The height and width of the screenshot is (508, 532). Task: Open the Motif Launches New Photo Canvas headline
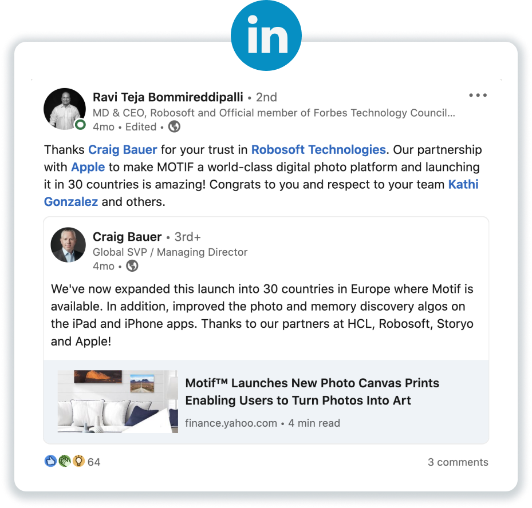(x=312, y=392)
